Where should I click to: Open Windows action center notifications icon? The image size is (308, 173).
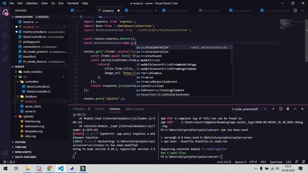300,169
